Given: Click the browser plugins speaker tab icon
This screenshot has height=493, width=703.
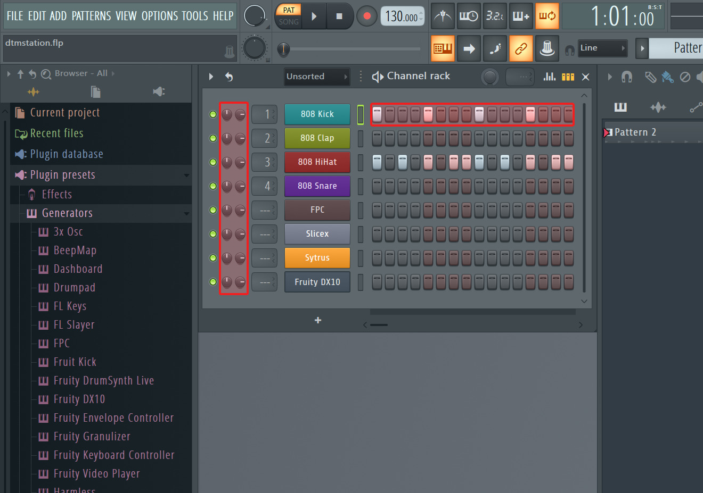Looking at the screenshot, I should tap(159, 92).
